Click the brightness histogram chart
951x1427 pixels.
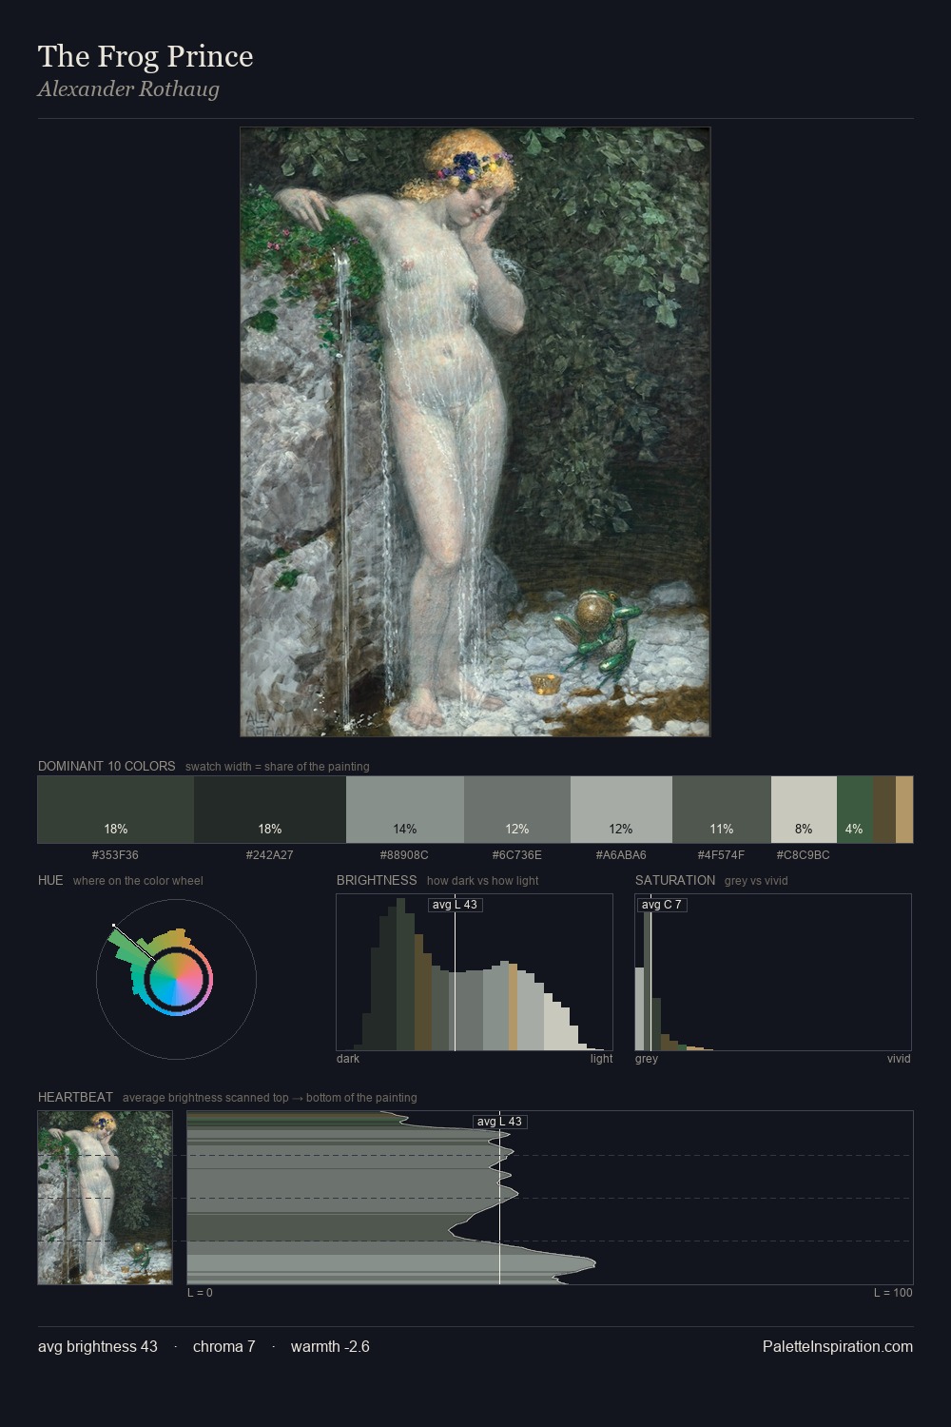pos(475,972)
